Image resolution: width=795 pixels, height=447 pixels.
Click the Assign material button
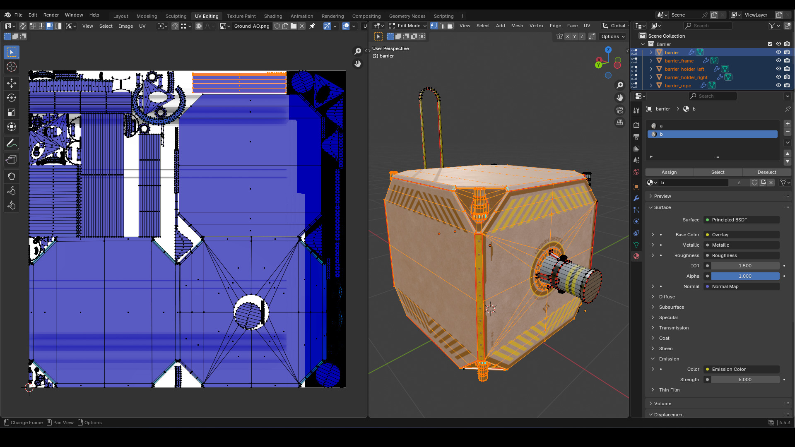669,172
